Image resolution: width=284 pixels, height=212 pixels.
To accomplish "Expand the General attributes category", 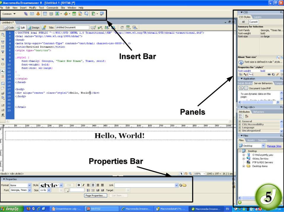I will 240,121.
